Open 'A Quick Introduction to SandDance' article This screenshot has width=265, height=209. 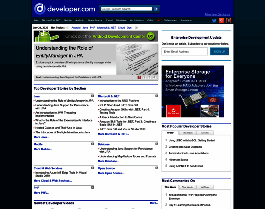point(121,117)
